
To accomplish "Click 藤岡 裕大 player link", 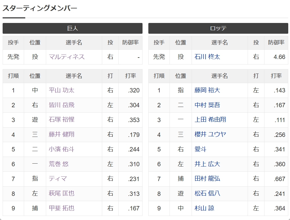I will coord(207,90).
